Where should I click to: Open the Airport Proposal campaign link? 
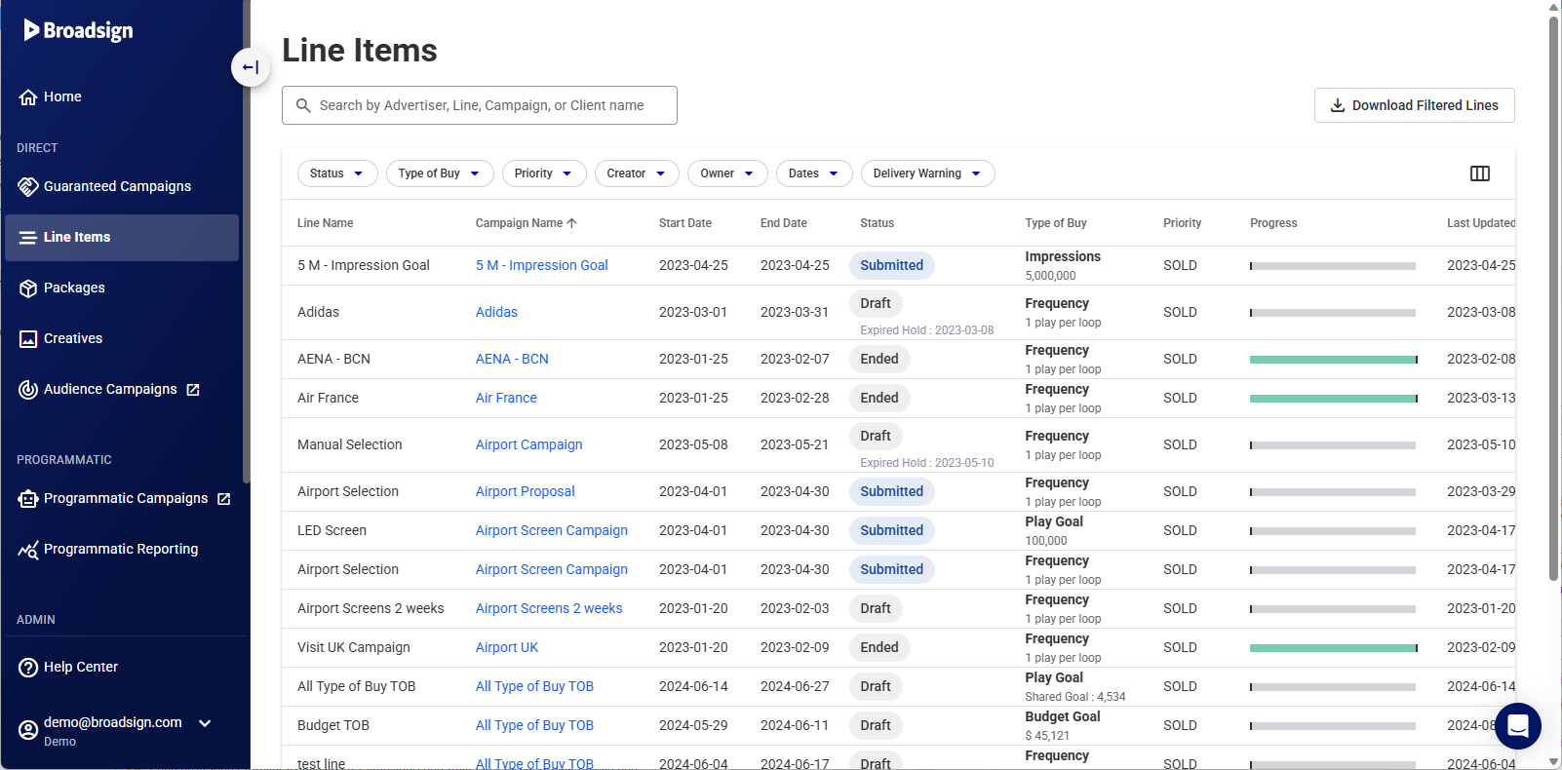[x=525, y=491]
